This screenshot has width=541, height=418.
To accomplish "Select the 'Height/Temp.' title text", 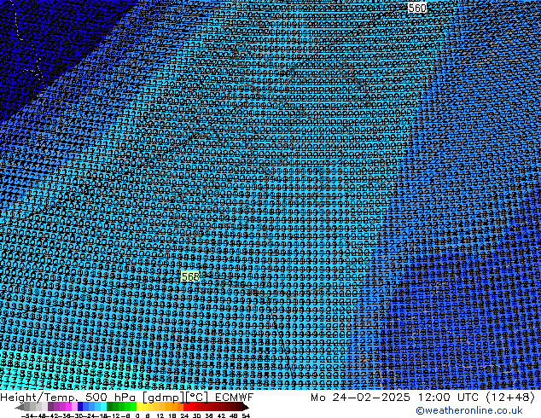I will [x=39, y=398].
